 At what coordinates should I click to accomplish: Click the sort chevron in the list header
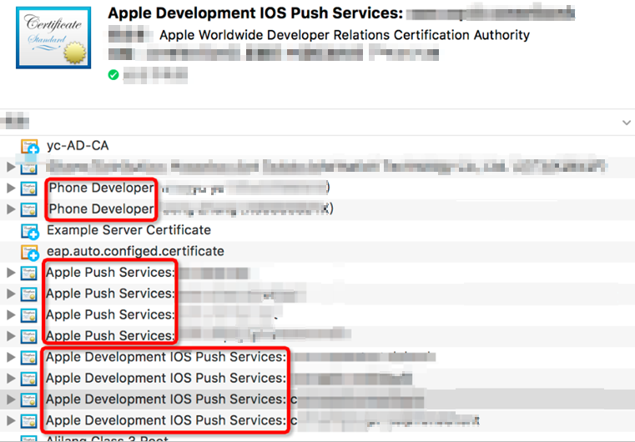pyautogui.click(x=627, y=123)
